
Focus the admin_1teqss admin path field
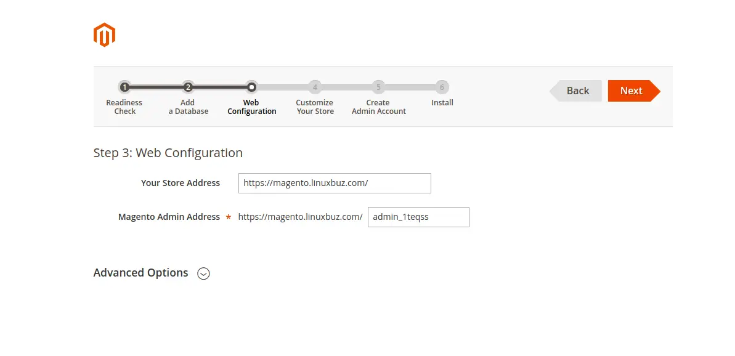tap(418, 217)
